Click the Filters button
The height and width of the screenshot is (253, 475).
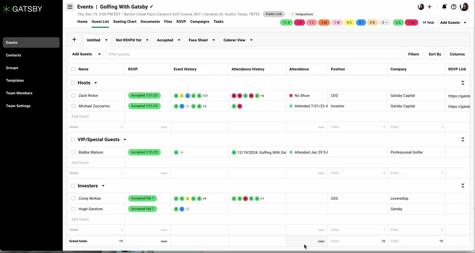413,54
